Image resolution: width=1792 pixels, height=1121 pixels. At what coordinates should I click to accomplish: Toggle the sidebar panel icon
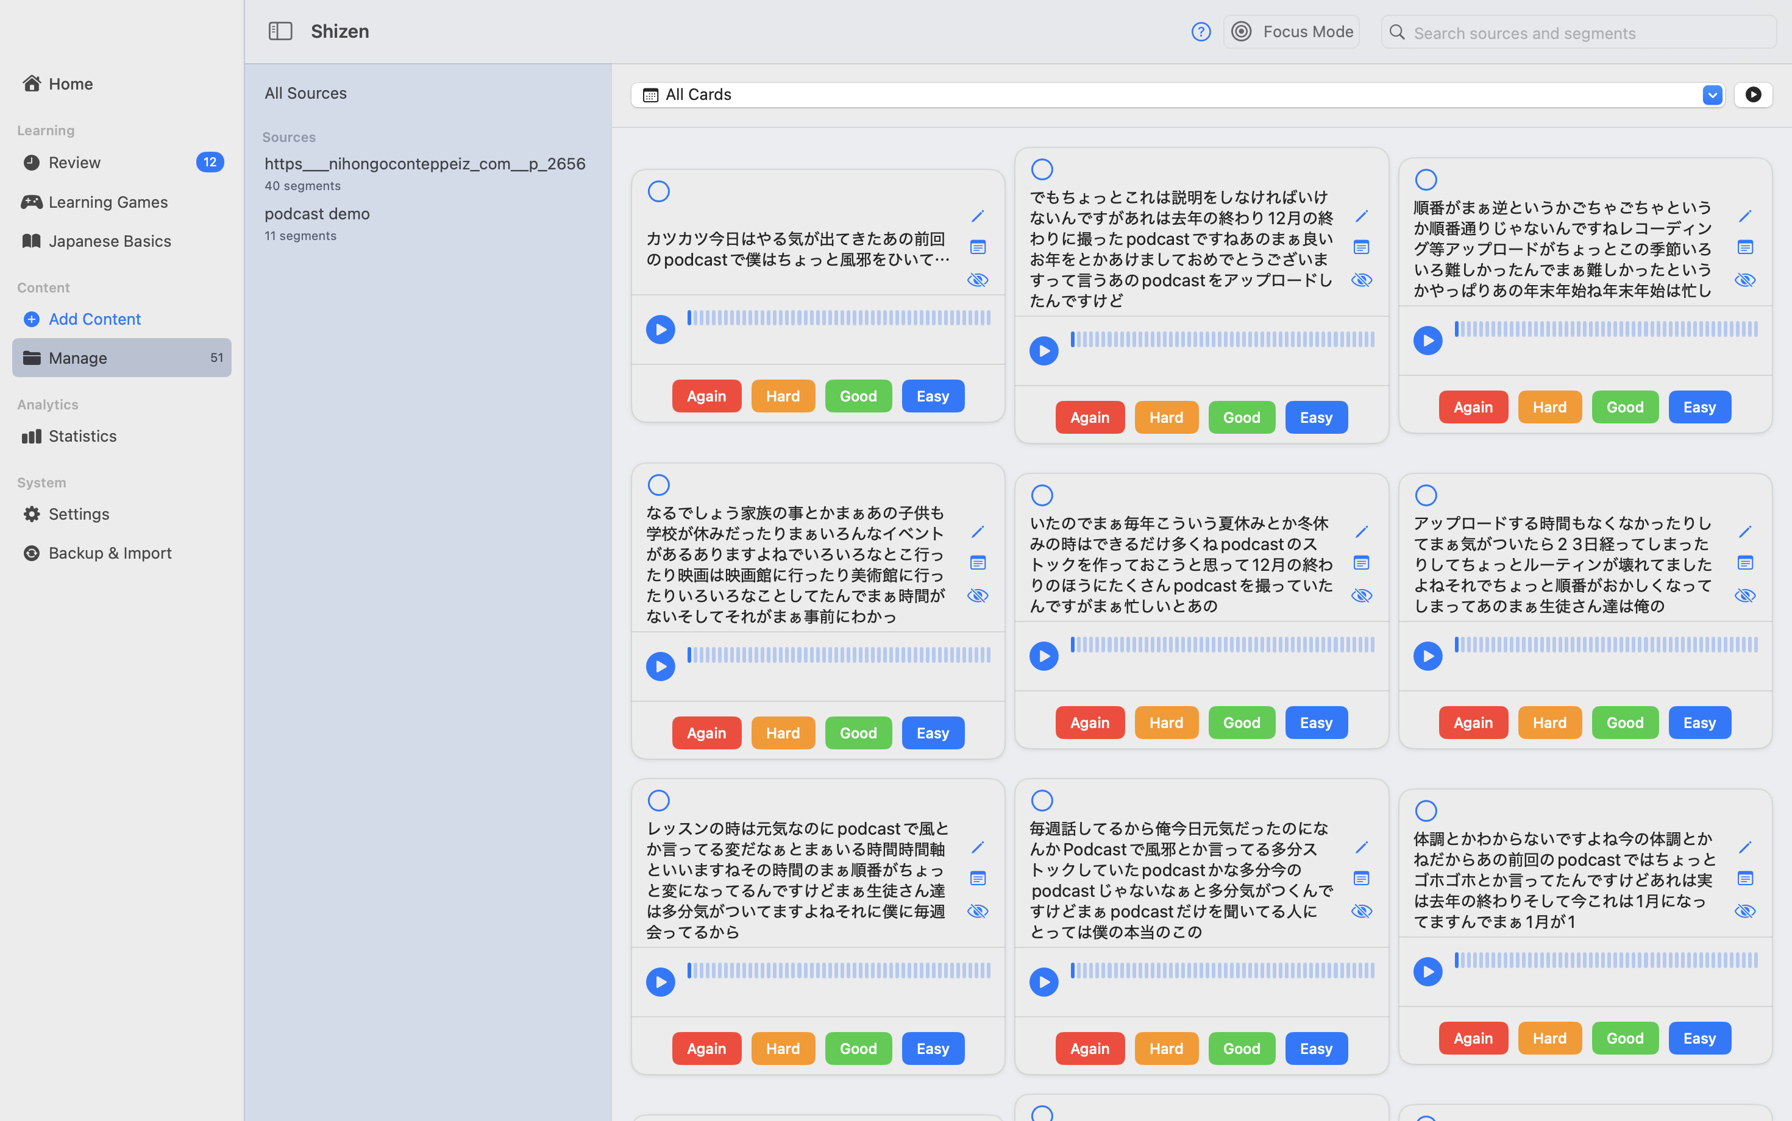tap(280, 31)
